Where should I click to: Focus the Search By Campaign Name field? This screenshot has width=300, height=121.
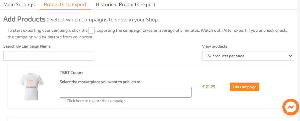click(x=49, y=56)
